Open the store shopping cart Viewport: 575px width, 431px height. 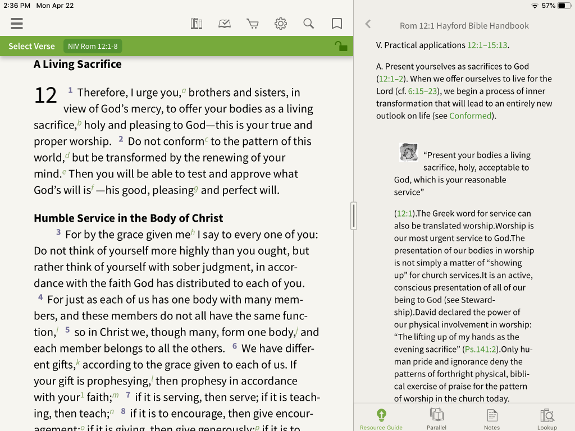[x=252, y=24]
